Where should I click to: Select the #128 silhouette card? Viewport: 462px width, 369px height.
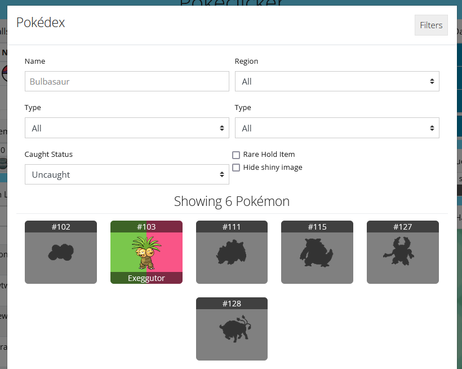pyautogui.click(x=232, y=329)
